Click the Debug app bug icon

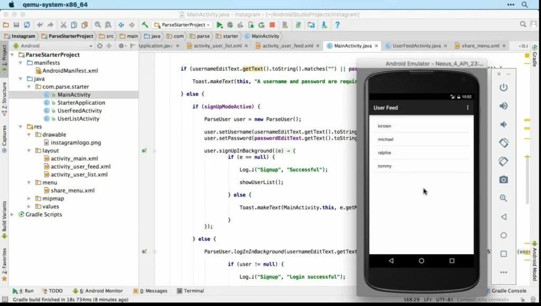coord(230,25)
